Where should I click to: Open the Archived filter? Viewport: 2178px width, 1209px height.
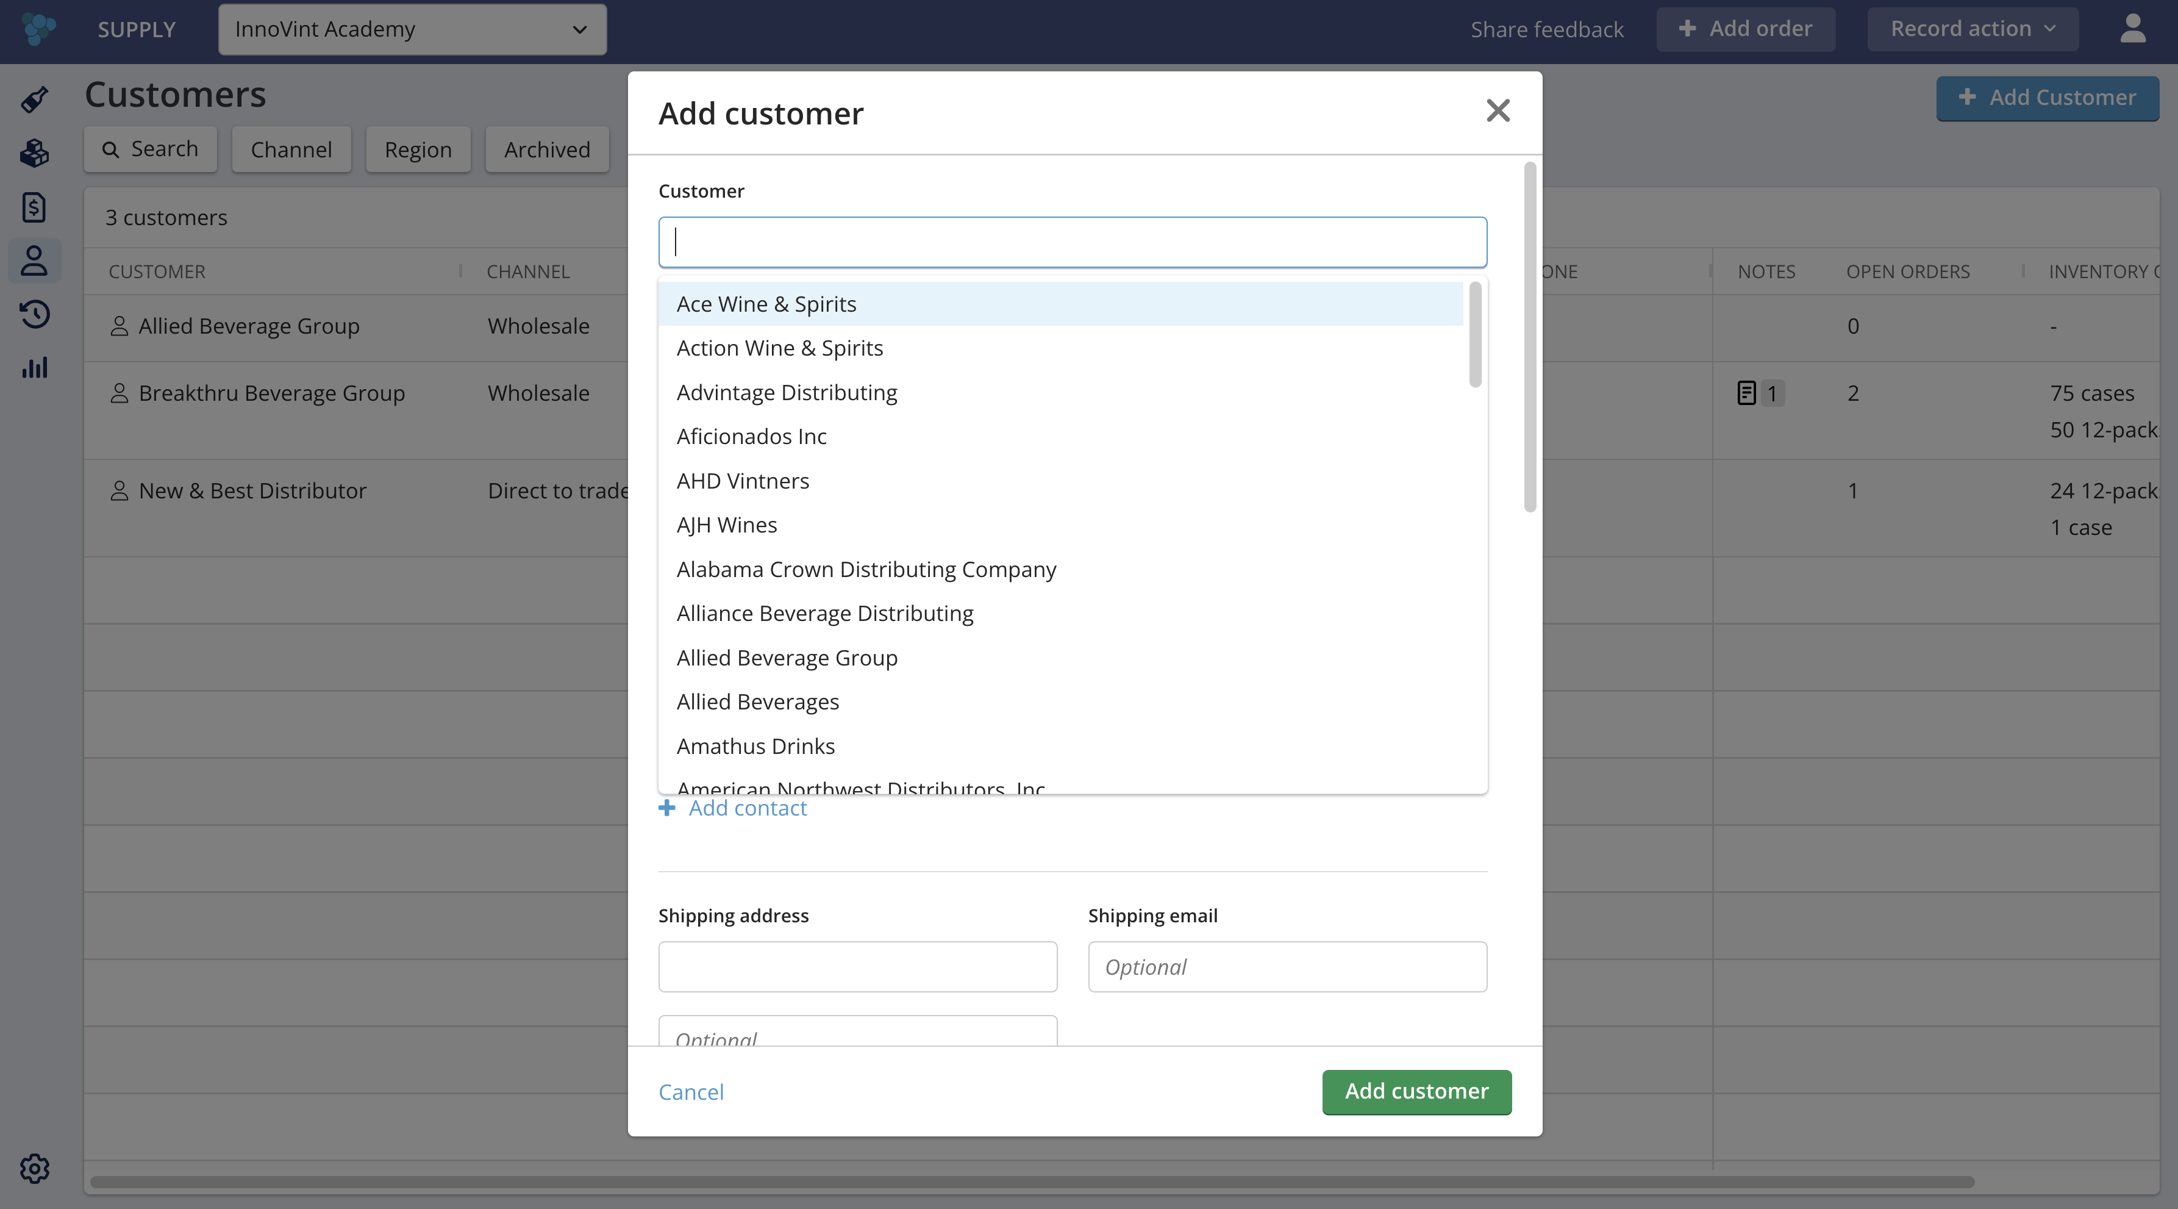[x=547, y=149]
